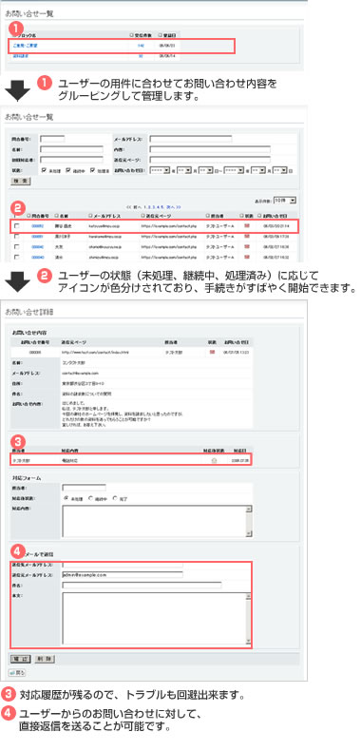Sort inquiry table by 状態 header

click(x=247, y=216)
